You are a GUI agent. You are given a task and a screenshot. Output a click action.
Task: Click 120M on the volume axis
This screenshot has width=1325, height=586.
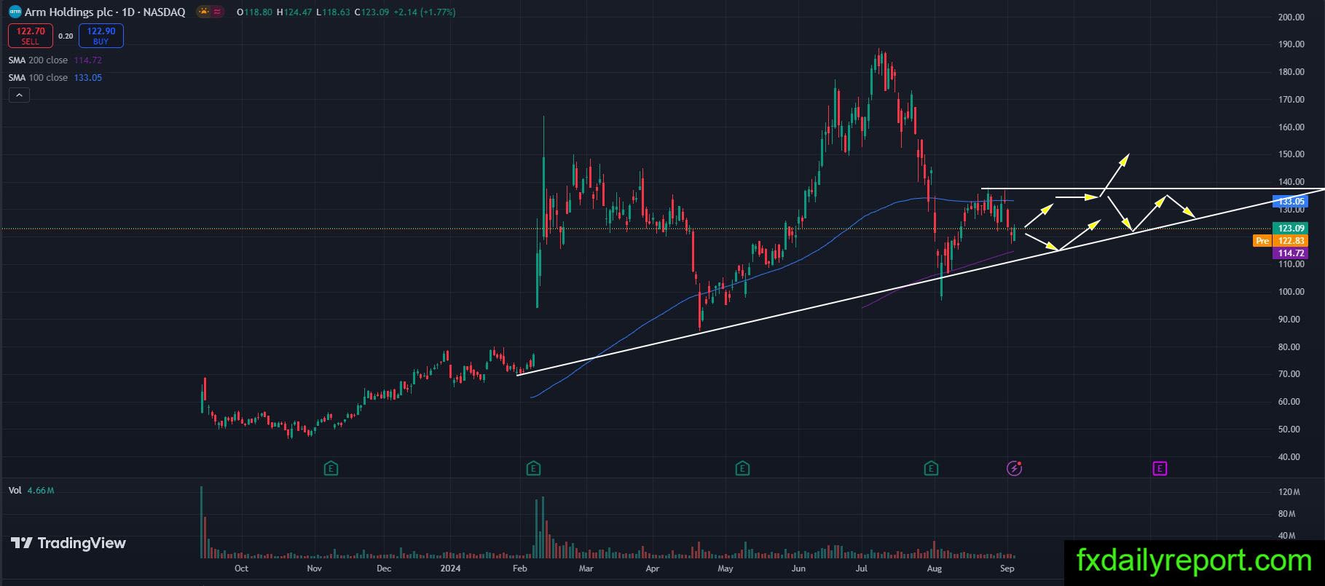coord(1289,492)
